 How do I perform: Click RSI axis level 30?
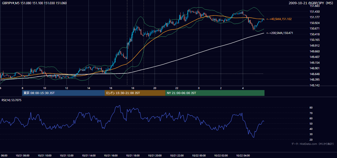311,134
